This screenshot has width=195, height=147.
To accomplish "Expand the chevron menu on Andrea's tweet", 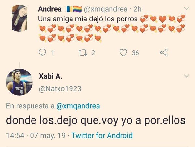I will (x=187, y=8).
